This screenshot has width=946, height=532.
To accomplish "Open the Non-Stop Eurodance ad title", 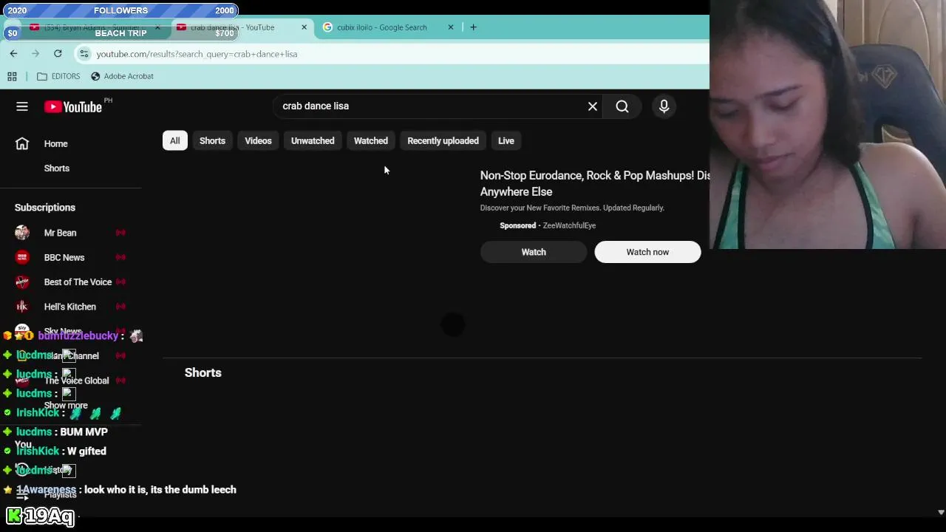I will click(x=595, y=183).
